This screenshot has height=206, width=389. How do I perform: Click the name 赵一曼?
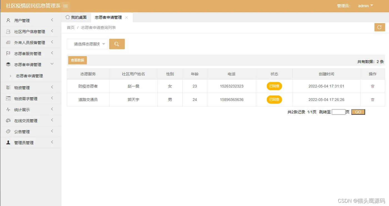tap(133, 86)
